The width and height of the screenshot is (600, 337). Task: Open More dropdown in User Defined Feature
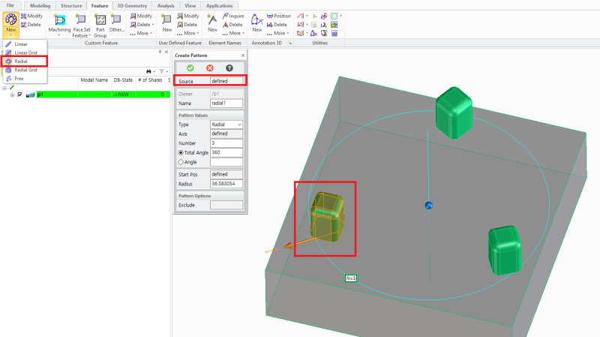(x=188, y=33)
